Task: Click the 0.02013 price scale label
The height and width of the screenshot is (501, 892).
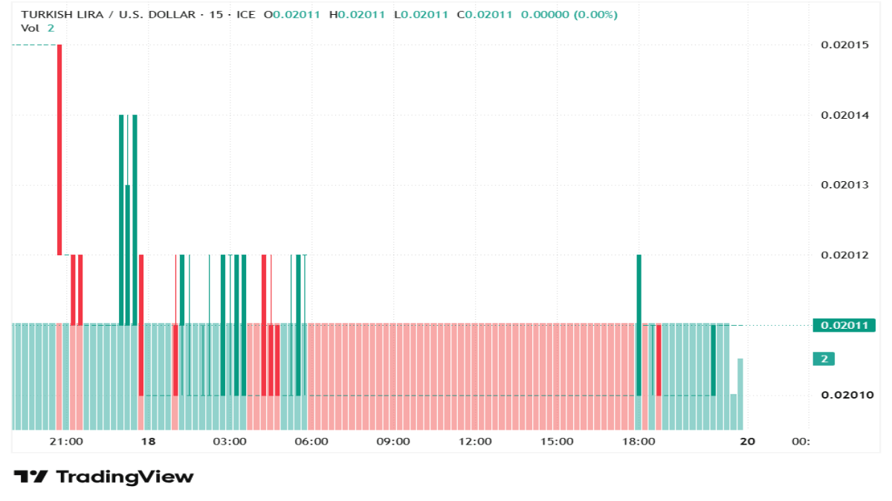Action: (x=844, y=185)
